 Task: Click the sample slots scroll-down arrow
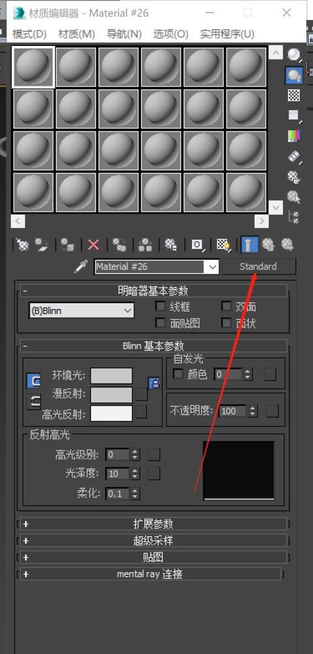(275, 207)
